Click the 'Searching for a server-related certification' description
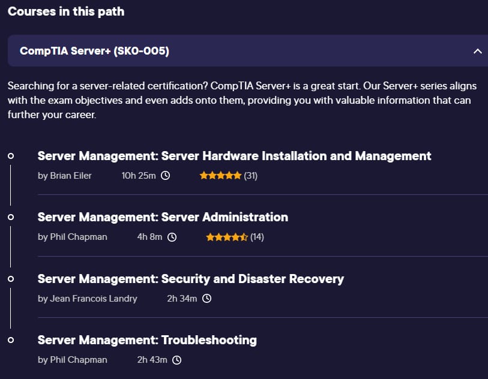This screenshot has height=379, width=488. [x=242, y=100]
